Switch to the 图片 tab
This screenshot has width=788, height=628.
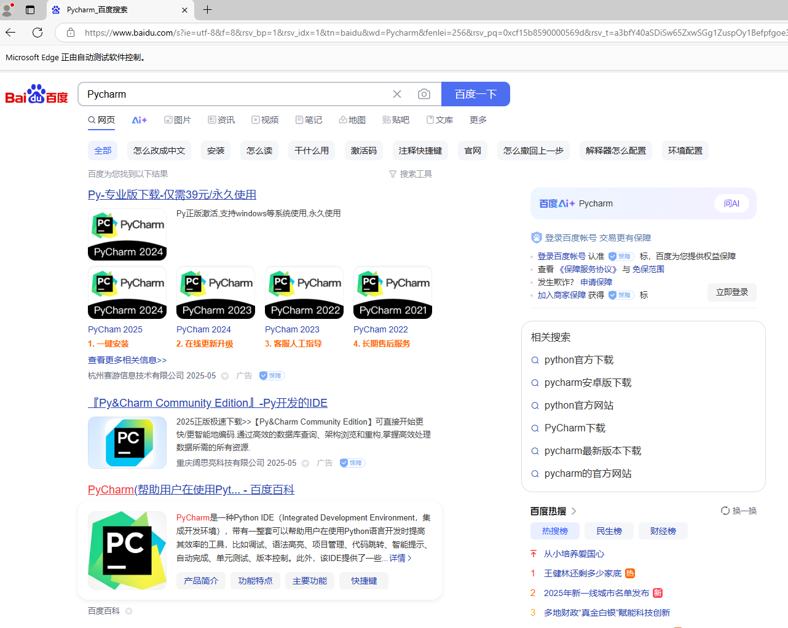point(178,120)
